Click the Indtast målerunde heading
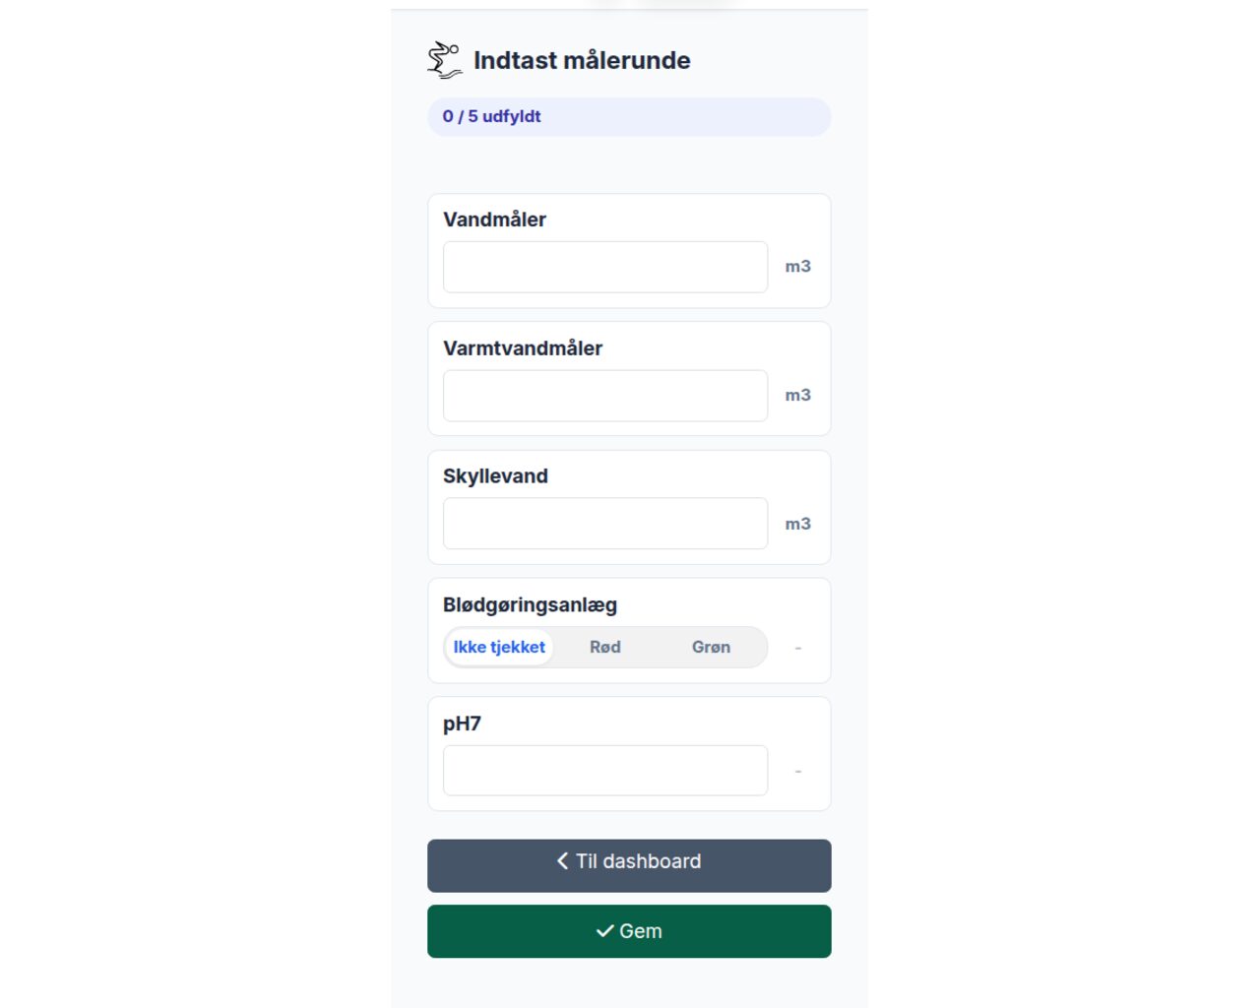Viewport: 1260px width, 1008px height. point(582,60)
